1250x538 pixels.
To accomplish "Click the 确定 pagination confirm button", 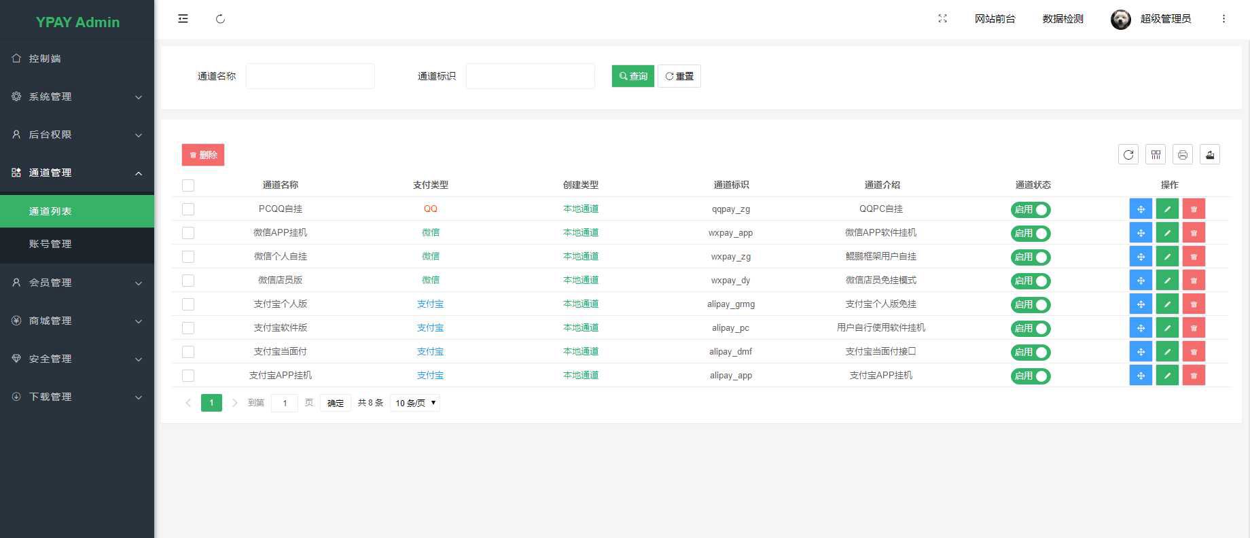I will 336,403.
